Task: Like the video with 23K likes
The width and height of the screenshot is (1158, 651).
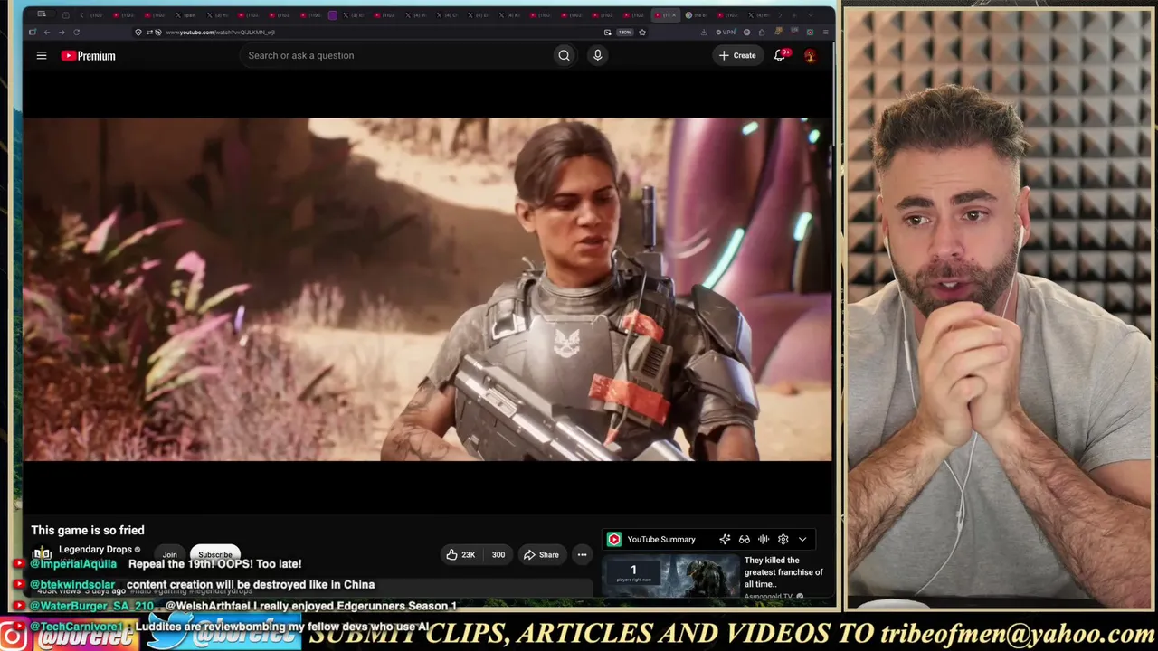Action: point(461,554)
